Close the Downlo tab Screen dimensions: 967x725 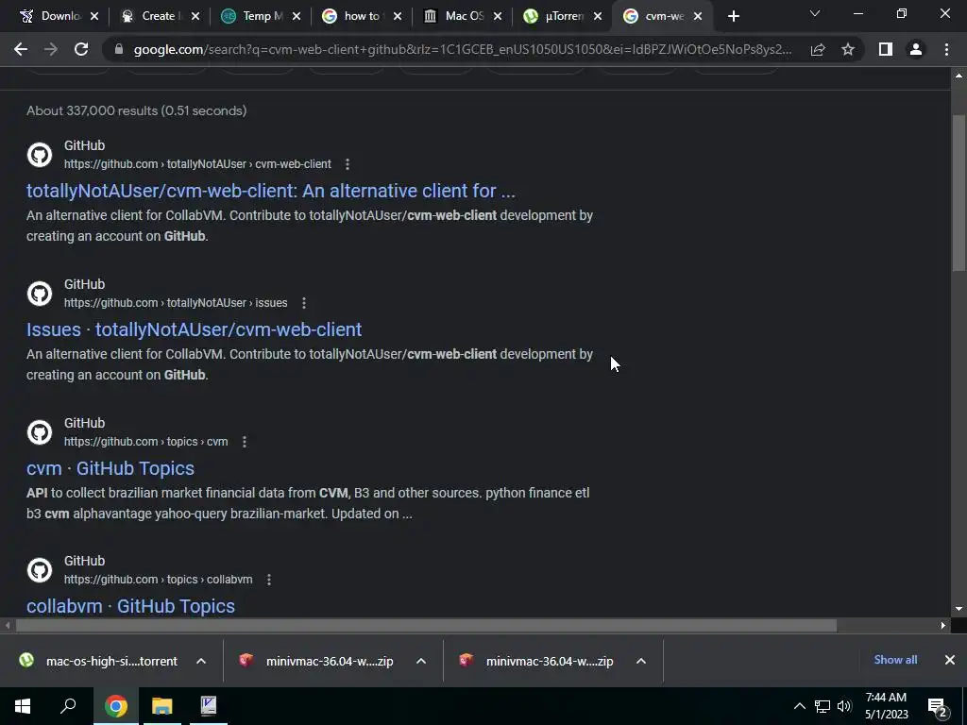click(94, 17)
